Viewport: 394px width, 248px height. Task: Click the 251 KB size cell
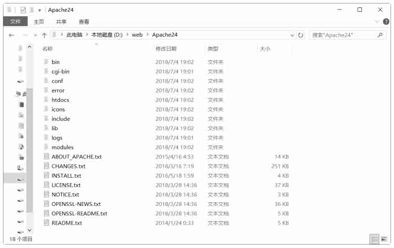[x=280, y=166]
